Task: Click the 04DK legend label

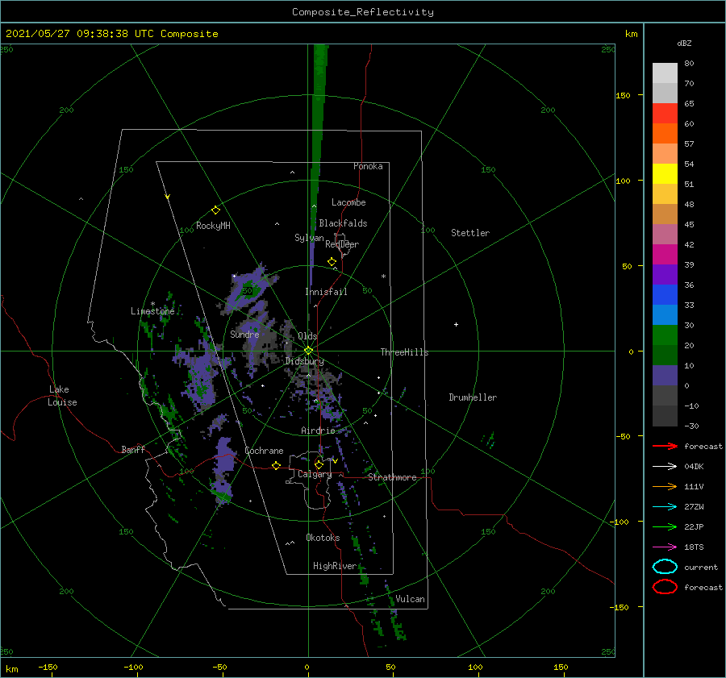Action: [x=694, y=467]
